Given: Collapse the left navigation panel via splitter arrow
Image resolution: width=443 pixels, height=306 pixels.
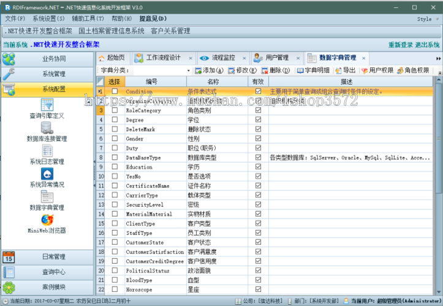Looking at the screenshot, I should (x=94, y=162).
